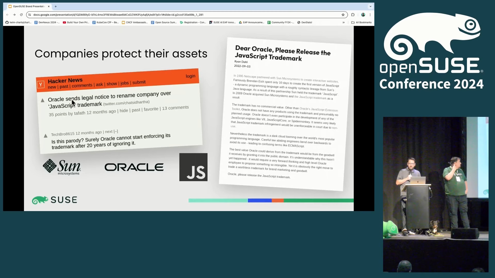Open the All Bookmarks folder
This screenshot has width=495, height=278.
(x=361, y=22)
